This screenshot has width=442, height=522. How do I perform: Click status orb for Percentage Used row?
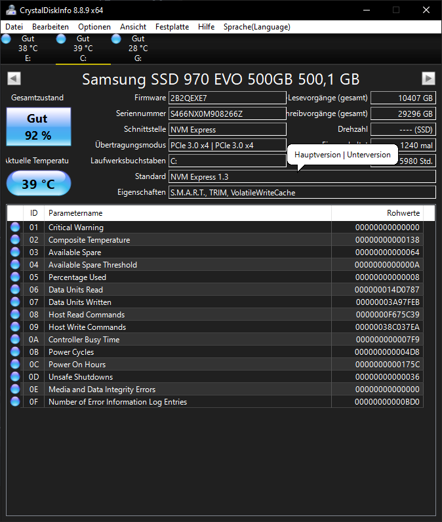pos(15,277)
